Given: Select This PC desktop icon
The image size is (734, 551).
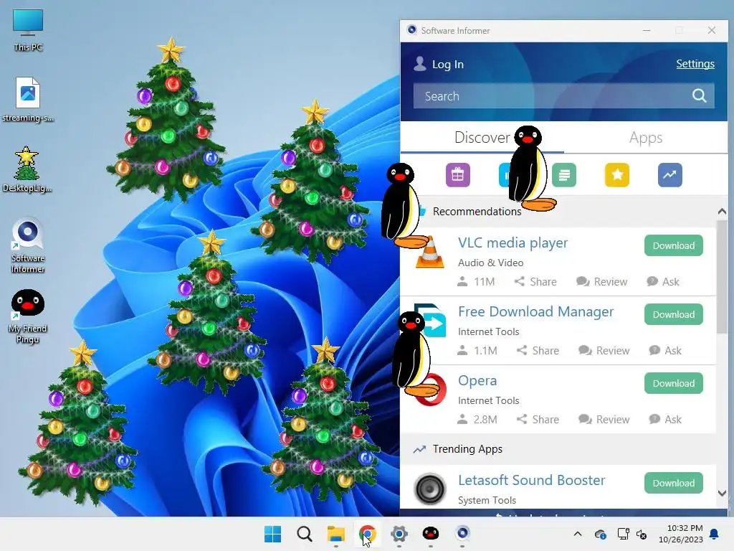Looking at the screenshot, I should coord(28,29).
